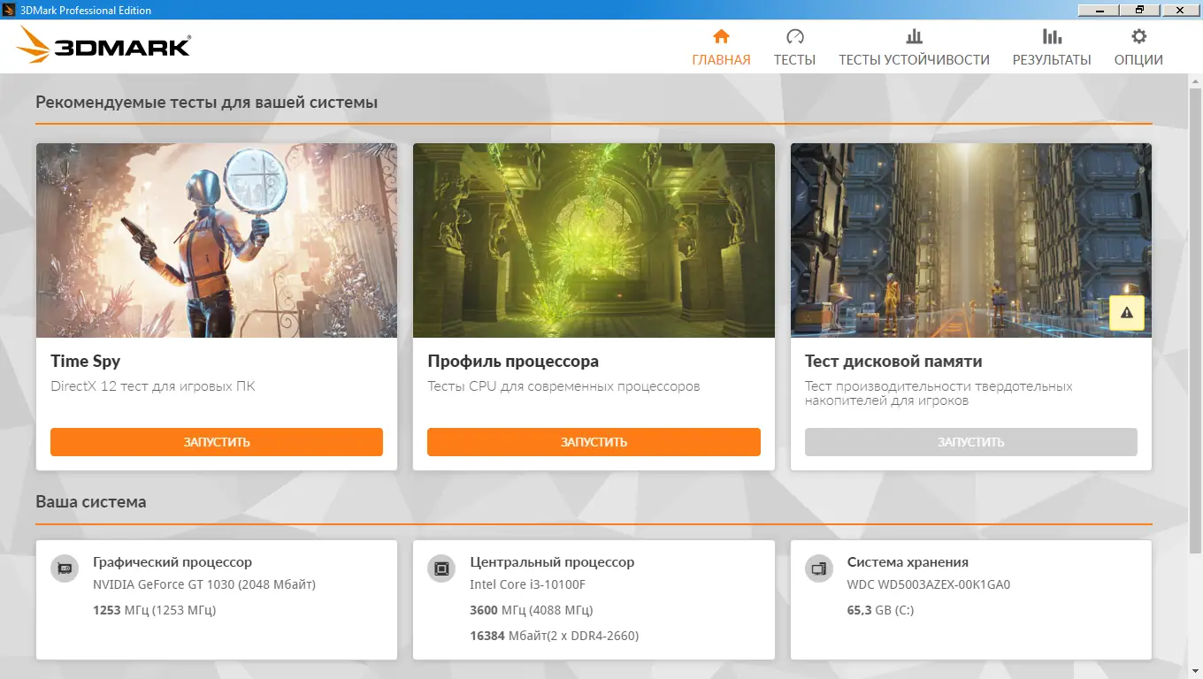Click the scrollbar up arrow
The image size is (1203, 679).
tap(1195, 81)
